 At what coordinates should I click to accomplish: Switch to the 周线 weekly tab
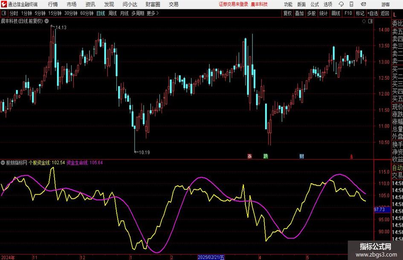click(x=112, y=13)
